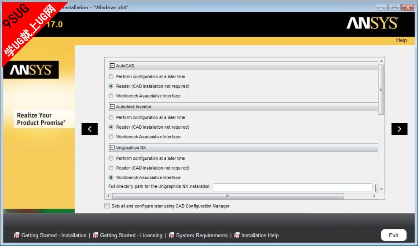Screen dimensions: 418x246
Task: Click the ANSYS logo in the top header
Action: (372, 23)
